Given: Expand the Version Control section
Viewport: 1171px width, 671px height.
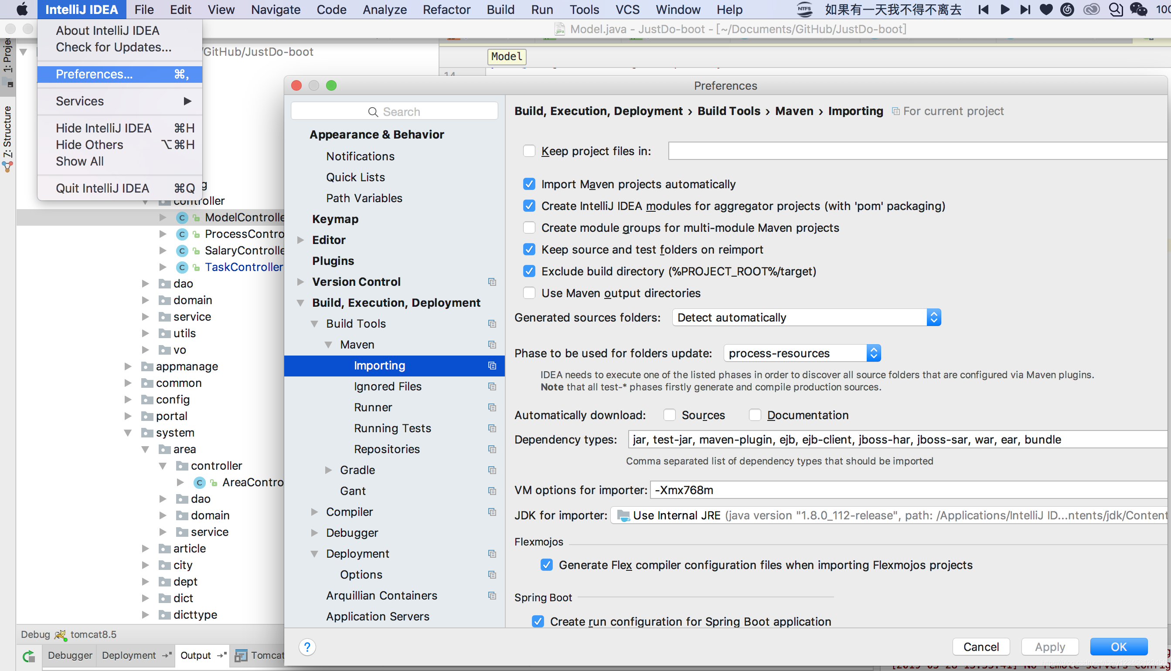Looking at the screenshot, I should click(300, 281).
